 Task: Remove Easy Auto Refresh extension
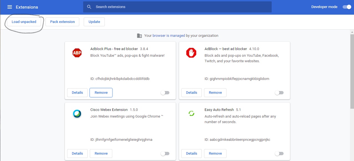[x=215, y=154]
